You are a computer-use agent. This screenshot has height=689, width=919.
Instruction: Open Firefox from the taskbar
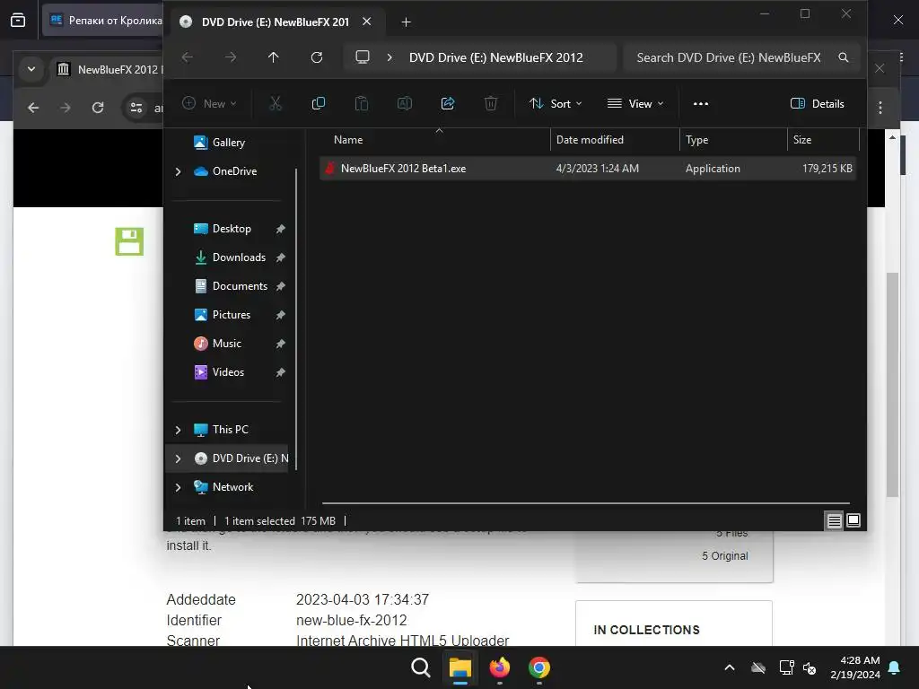point(500,667)
